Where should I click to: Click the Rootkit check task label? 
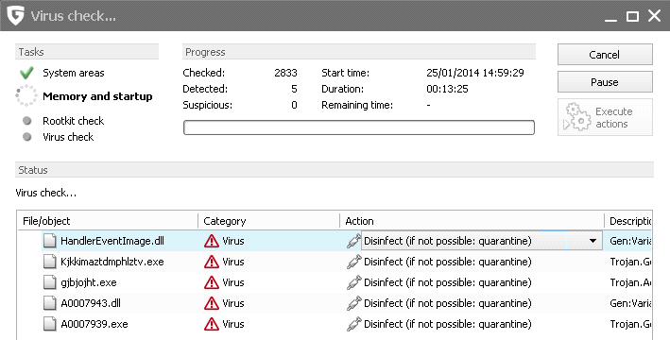74,121
